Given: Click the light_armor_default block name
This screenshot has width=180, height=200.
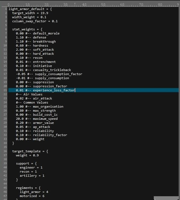Looking at the screenshot, I should 25,9.
